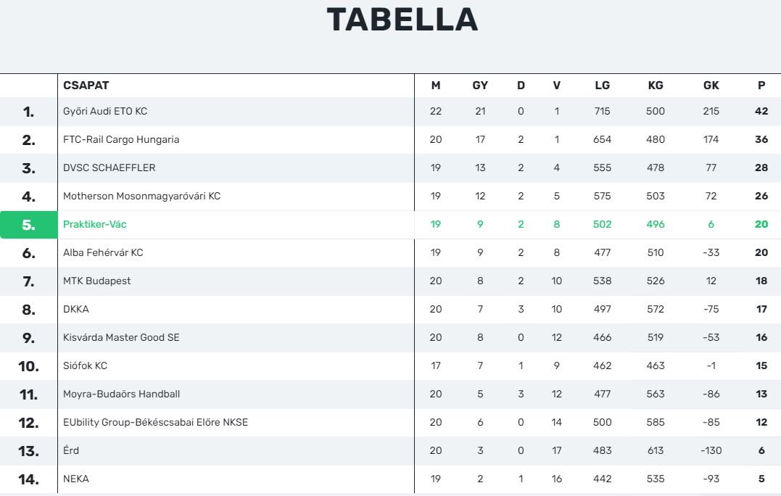Open Alba Fehérvár KC entry

tap(103, 252)
